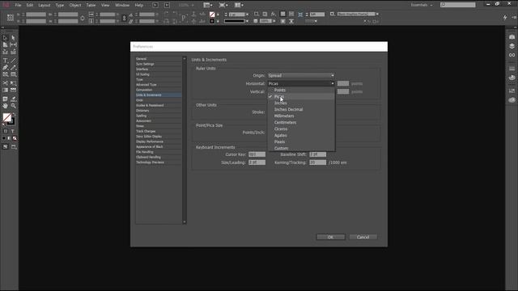Open the Links panel icon
This screenshot has width=518, height=291.
pos(512,55)
